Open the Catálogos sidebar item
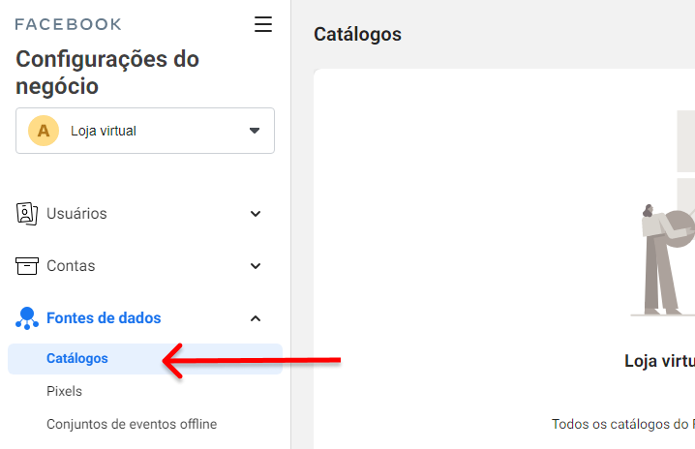 click(x=145, y=359)
